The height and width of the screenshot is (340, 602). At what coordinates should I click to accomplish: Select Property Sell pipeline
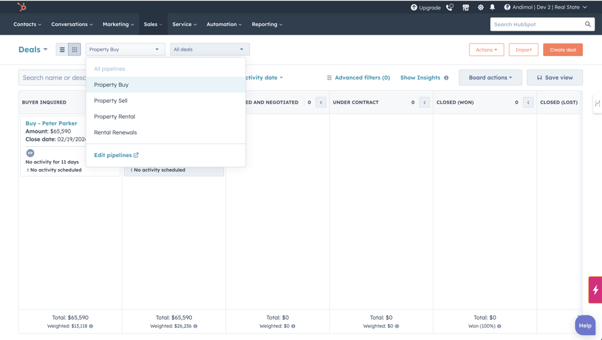(x=111, y=101)
